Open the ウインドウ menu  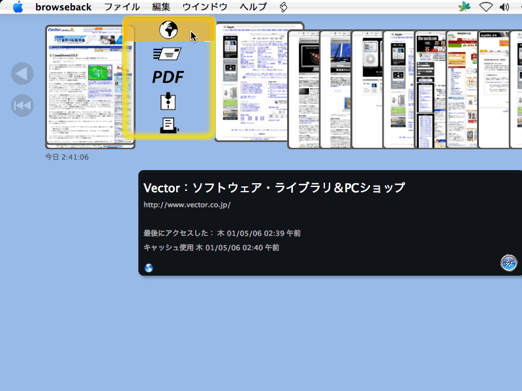(205, 7)
